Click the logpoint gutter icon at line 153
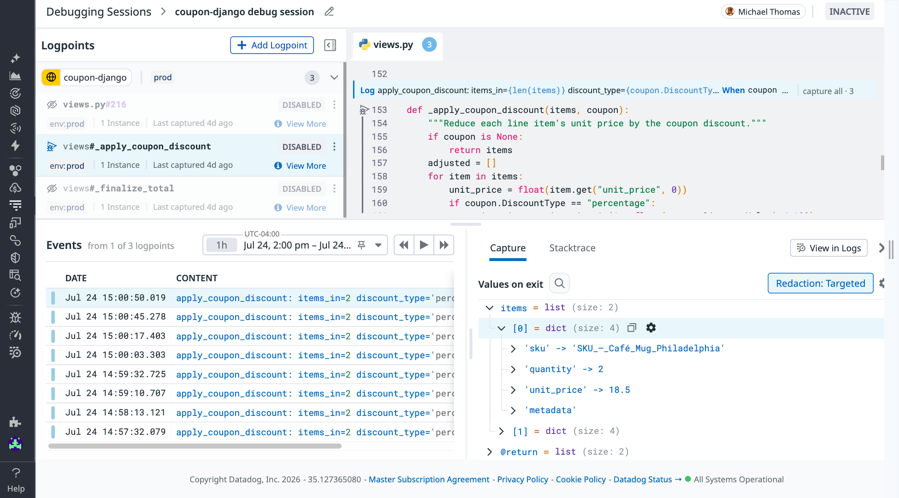This screenshot has height=498, width=899. click(x=364, y=110)
